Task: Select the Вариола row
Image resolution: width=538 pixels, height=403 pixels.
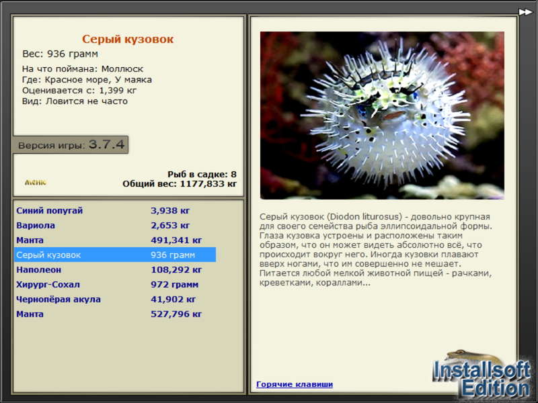Action: 115,225
